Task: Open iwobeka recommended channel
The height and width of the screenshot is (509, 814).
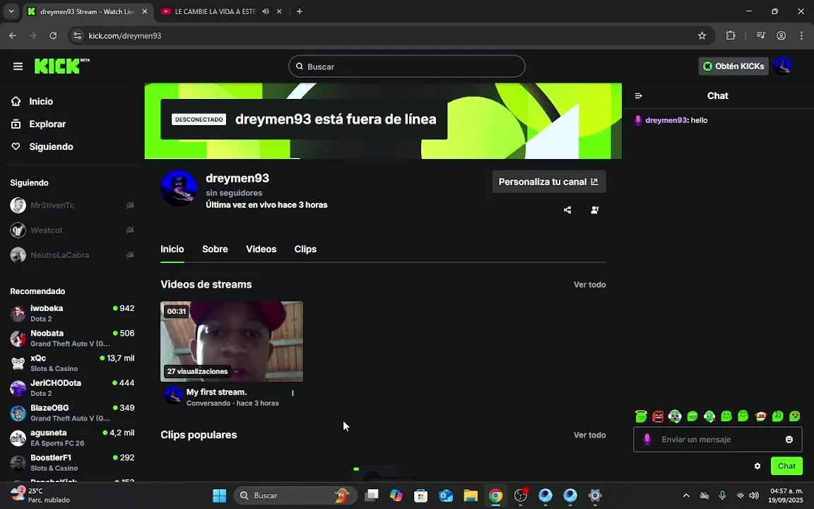Action: [72, 313]
